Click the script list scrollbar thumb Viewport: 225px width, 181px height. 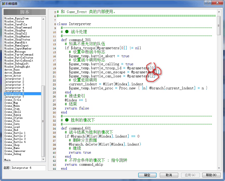click(43, 121)
